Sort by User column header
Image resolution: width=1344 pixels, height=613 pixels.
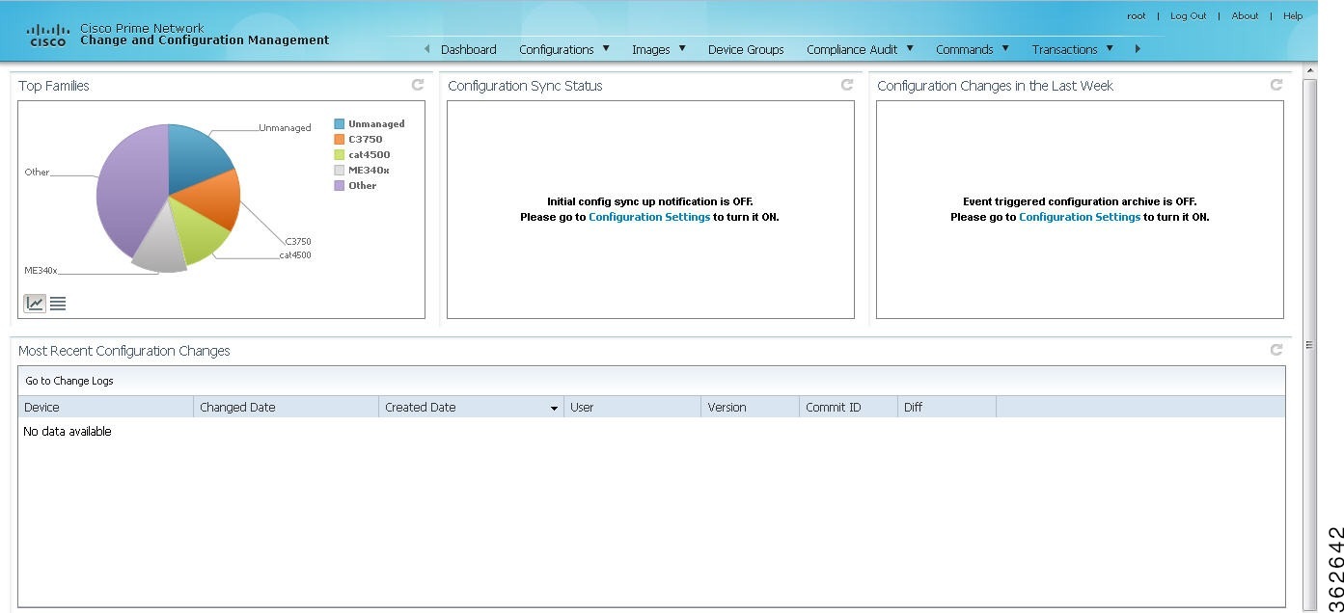pyautogui.click(x=633, y=407)
